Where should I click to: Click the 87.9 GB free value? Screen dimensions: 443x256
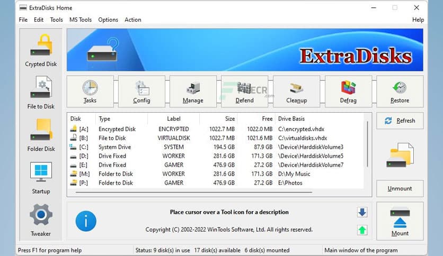(x=263, y=147)
